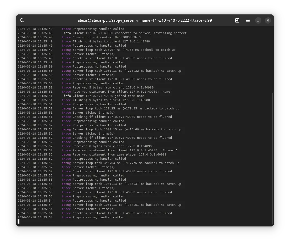The image size is (290, 244).
Task: Click the terminal cursor block at the bottom
Action: point(18,221)
